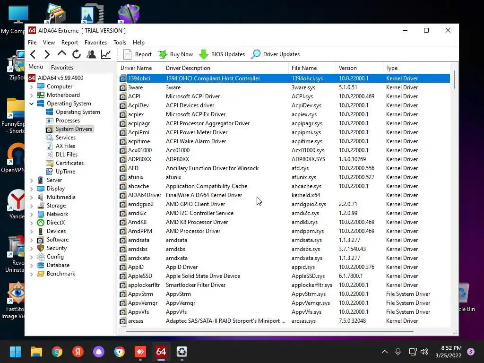Image resolution: width=484 pixels, height=363 pixels.
Task: Select the Security shield icon
Action: [41, 248]
